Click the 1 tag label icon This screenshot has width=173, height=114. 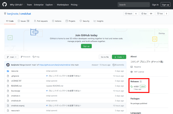point(34,57)
